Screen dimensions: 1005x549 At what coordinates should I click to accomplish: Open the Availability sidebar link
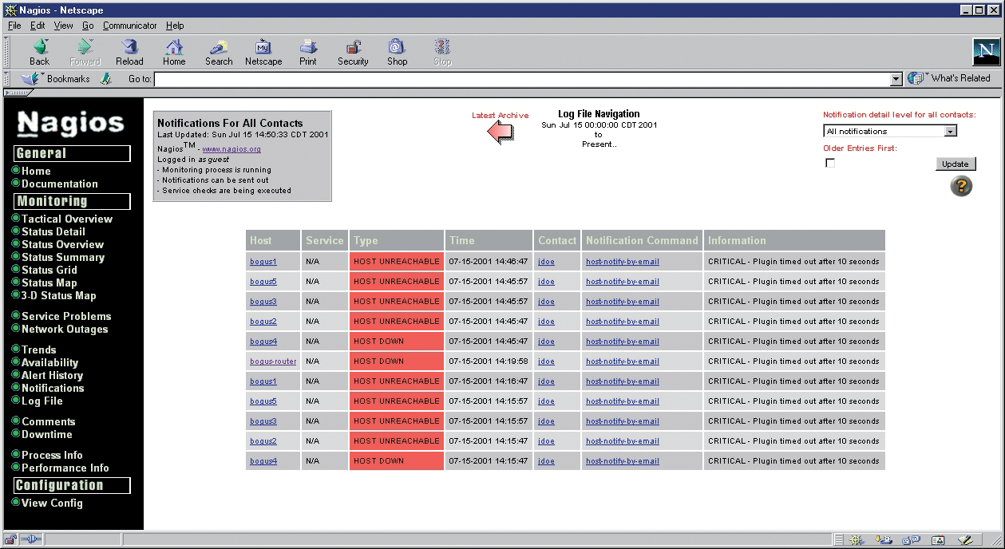click(x=50, y=362)
